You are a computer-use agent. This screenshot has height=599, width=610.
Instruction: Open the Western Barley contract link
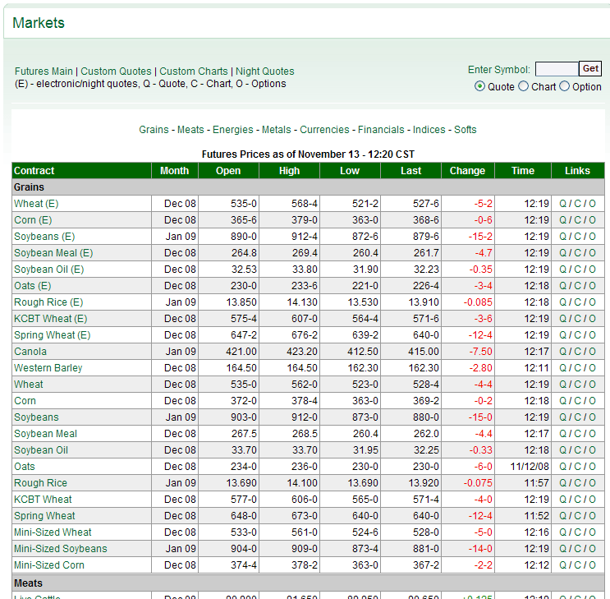click(x=48, y=367)
